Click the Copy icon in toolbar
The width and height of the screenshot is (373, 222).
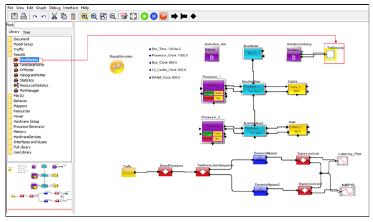[63, 16]
